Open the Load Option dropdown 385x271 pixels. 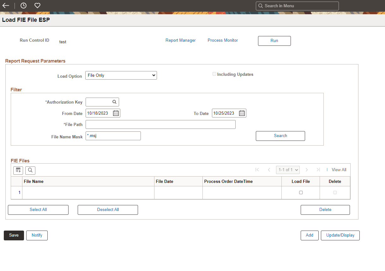[121, 75]
